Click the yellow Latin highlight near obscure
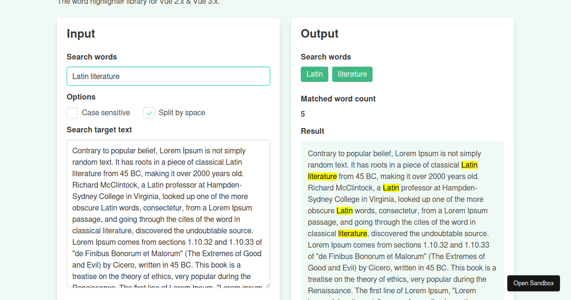 [x=345, y=210]
